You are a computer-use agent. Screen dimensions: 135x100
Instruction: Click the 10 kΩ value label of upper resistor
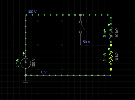coord(117,33)
